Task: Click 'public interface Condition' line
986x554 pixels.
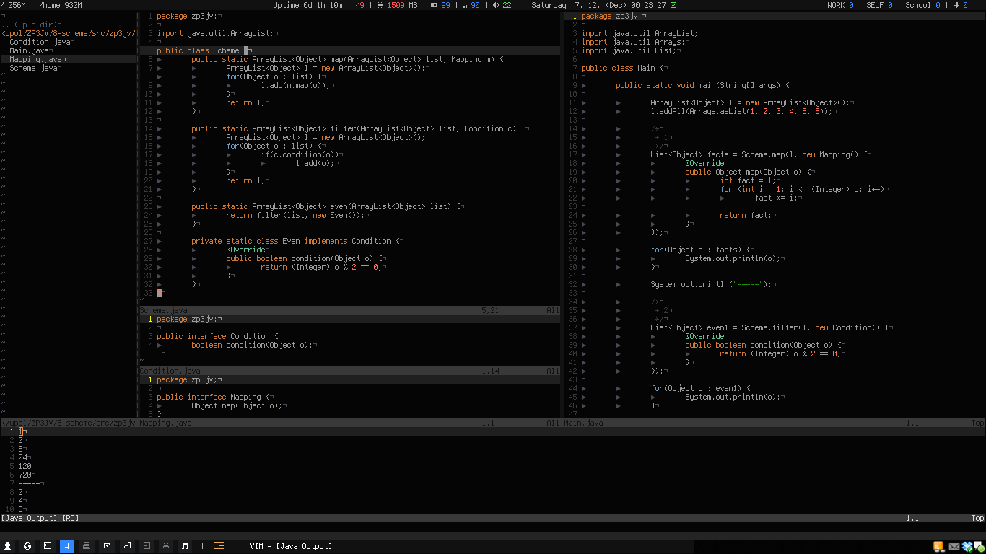Action: point(219,336)
